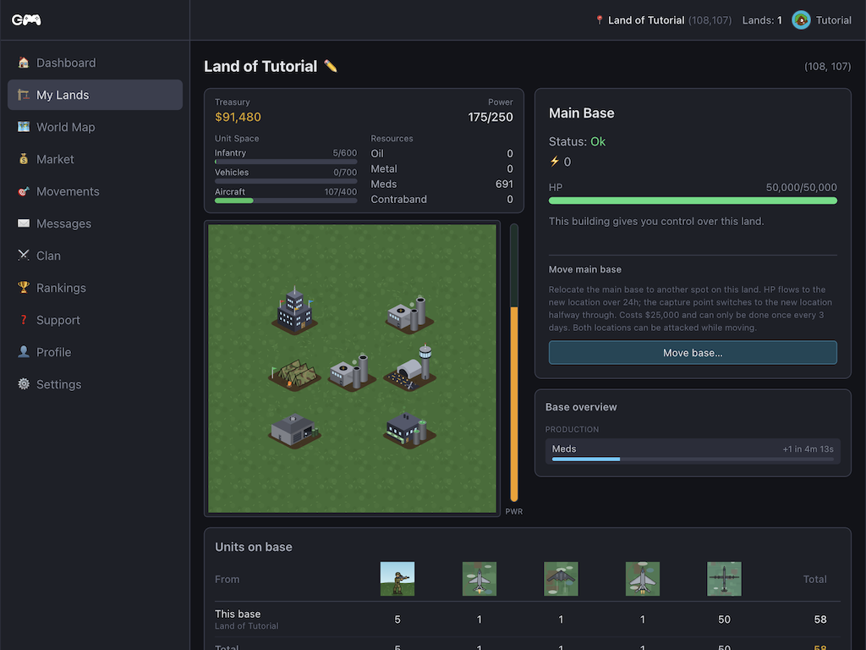The height and width of the screenshot is (650, 866).
Task: Select the dark meds lab building
Action: 409,429
